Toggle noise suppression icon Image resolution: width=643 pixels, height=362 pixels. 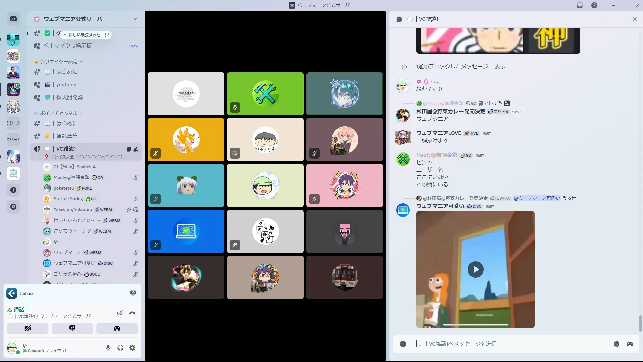(x=120, y=313)
